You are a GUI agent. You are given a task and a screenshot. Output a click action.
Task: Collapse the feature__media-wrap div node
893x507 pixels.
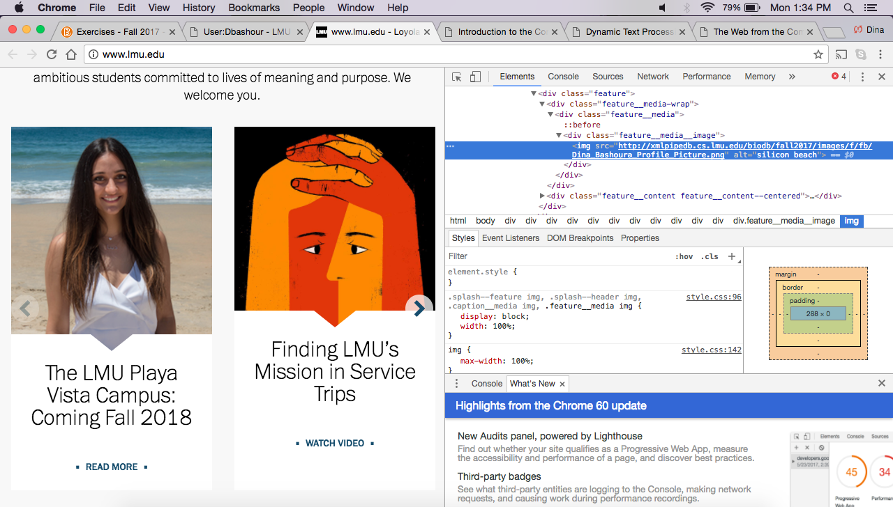click(542, 104)
